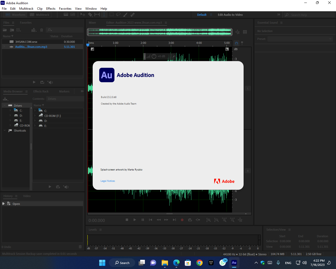This screenshot has height=269, width=336.
Task: Click the Fast Forward transport button
Action: pyautogui.click(x=166, y=220)
